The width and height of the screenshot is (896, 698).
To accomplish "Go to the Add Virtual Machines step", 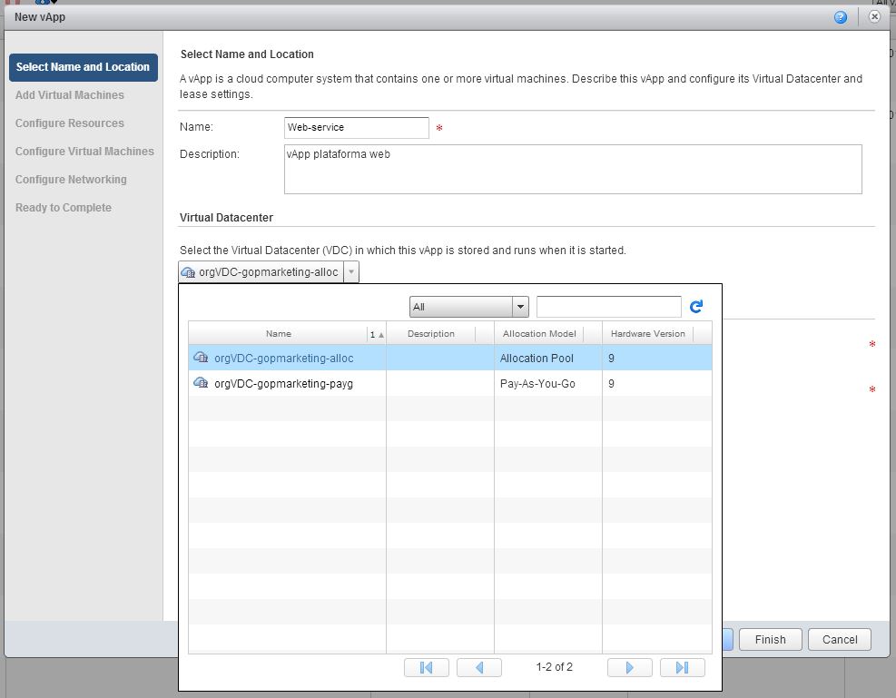I will click(70, 94).
